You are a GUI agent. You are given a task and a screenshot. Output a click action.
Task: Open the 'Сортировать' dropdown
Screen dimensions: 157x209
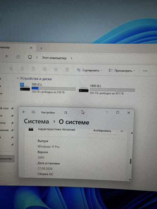tap(89, 70)
